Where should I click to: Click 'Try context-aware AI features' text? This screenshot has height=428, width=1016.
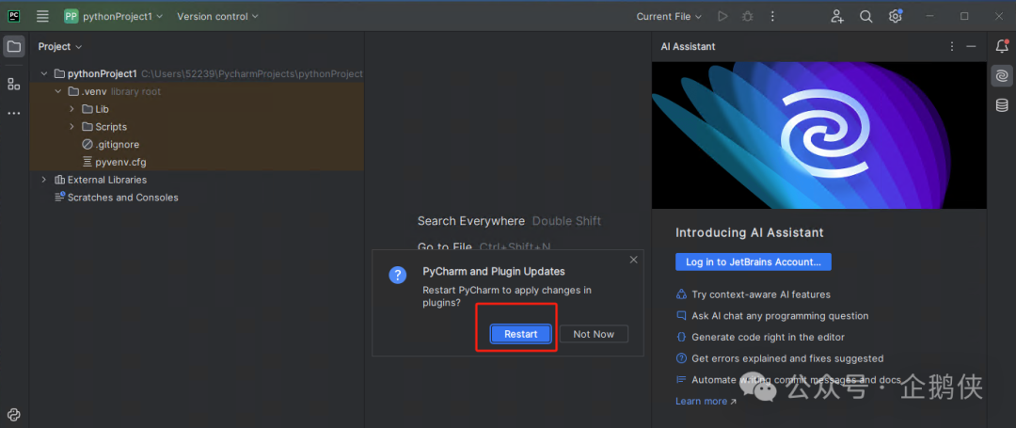[761, 294]
